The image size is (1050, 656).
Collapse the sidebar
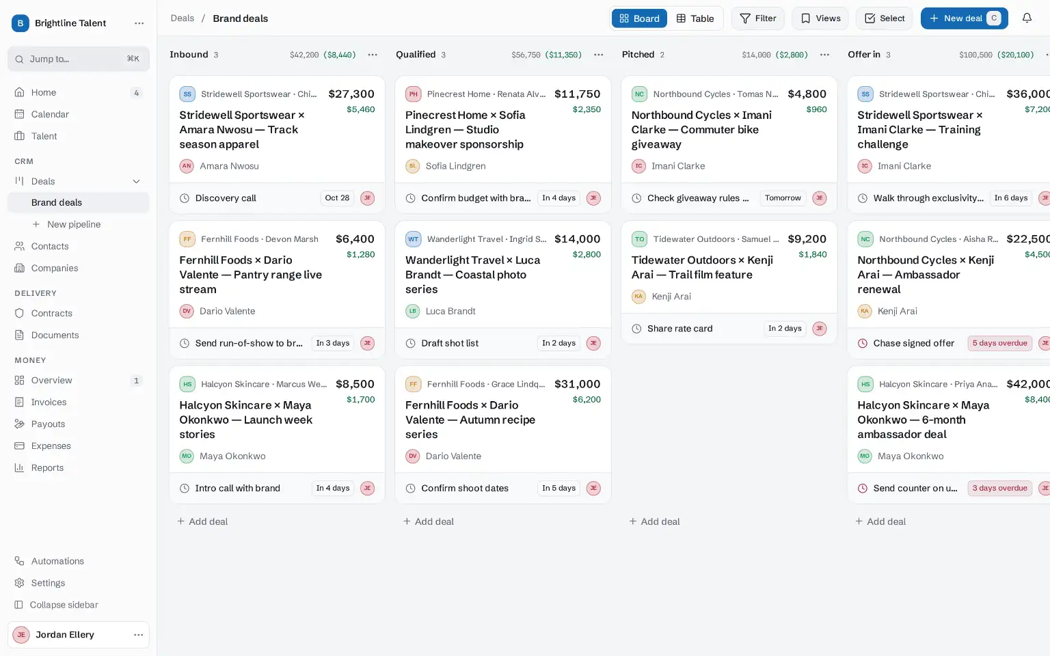[79, 605]
